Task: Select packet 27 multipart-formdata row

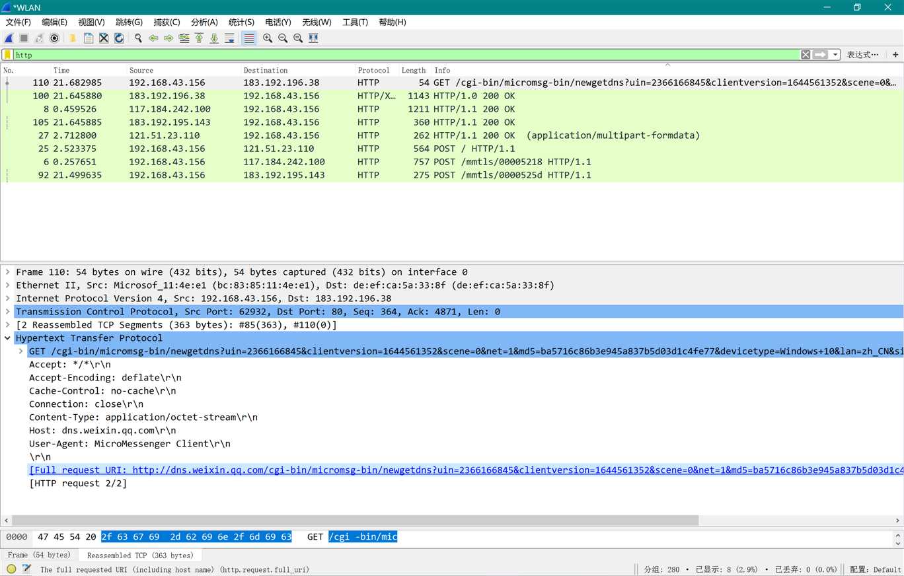Action: click(x=452, y=135)
